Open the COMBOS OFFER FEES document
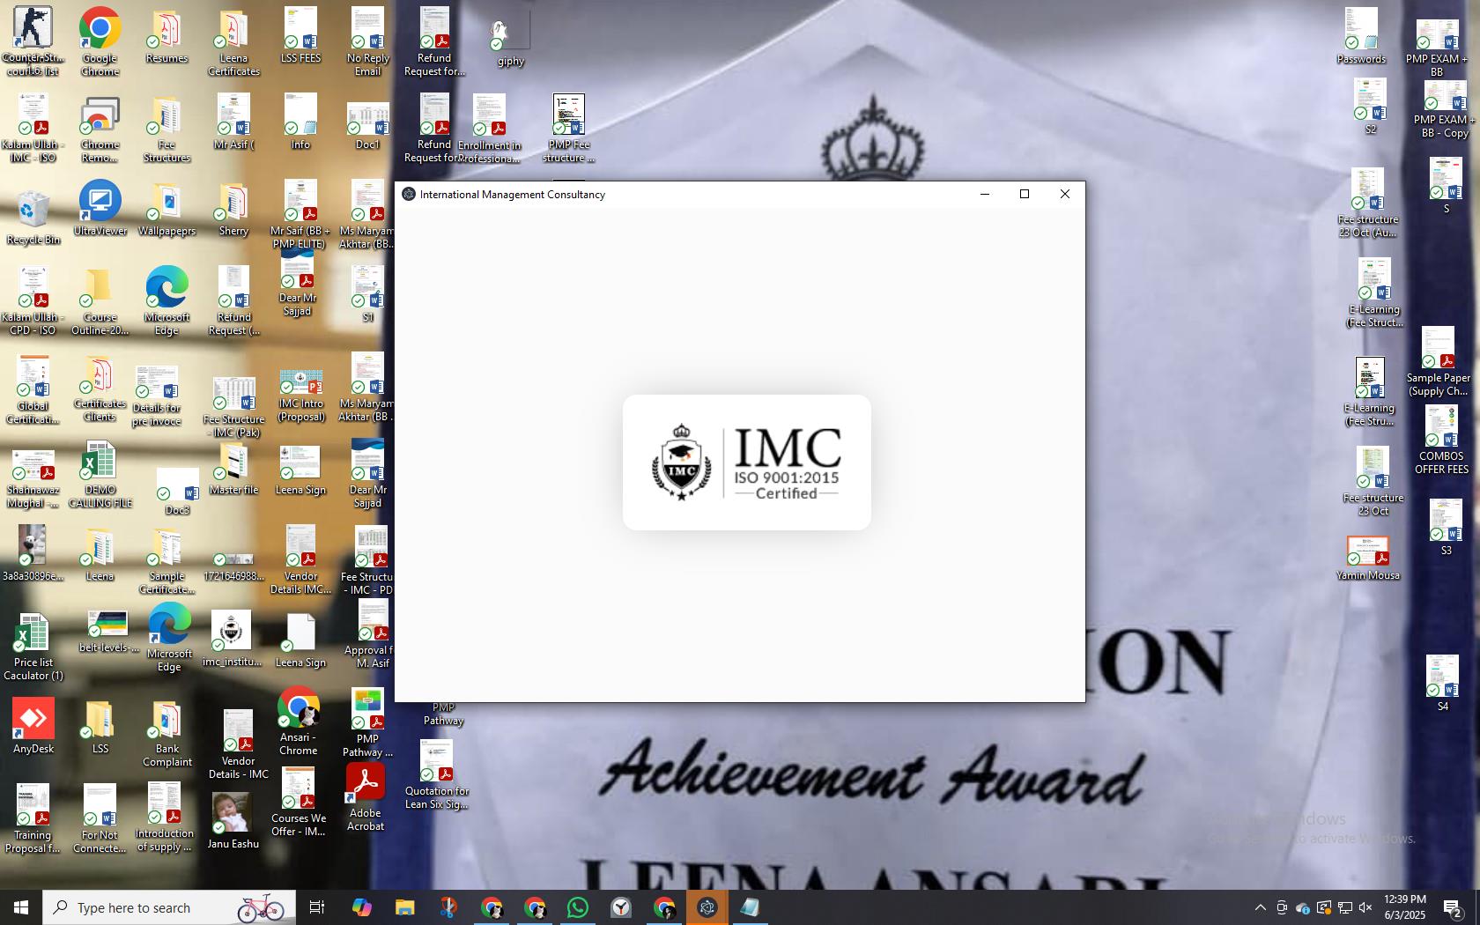1480x925 pixels. coord(1441,440)
